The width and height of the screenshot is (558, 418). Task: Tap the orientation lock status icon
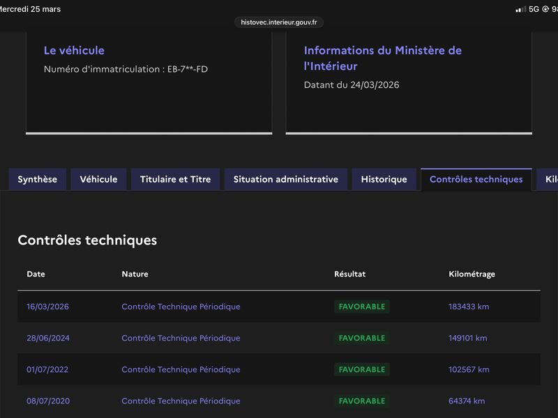(x=545, y=9)
